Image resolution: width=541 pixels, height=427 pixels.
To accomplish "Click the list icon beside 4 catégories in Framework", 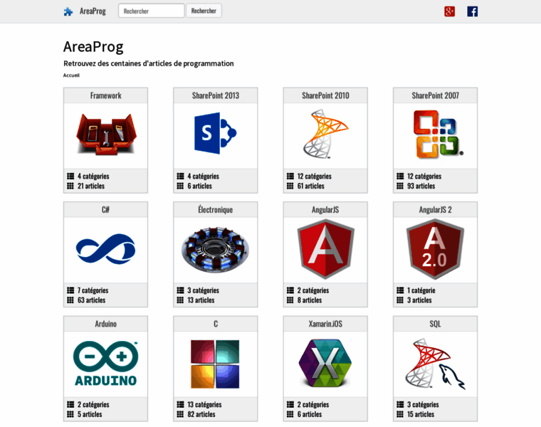I will click(70, 176).
